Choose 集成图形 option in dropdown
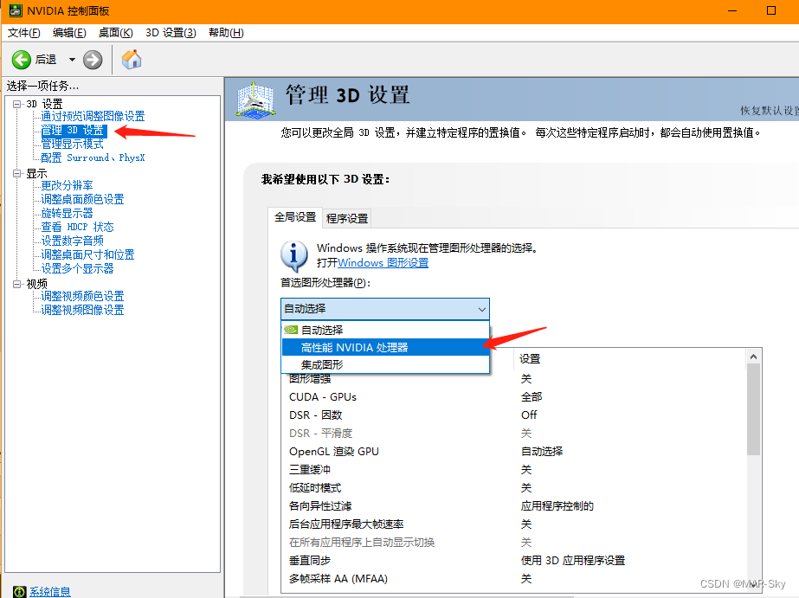The image size is (799, 598). tap(385, 364)
